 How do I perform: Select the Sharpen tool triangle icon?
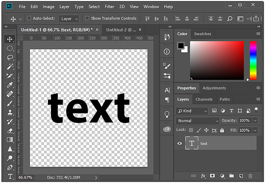(10, 149)
